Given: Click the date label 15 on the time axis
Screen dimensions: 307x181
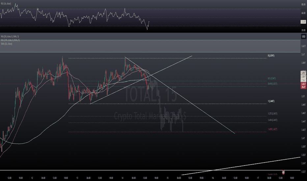Looking at the screenshot, I should [168, 178].
